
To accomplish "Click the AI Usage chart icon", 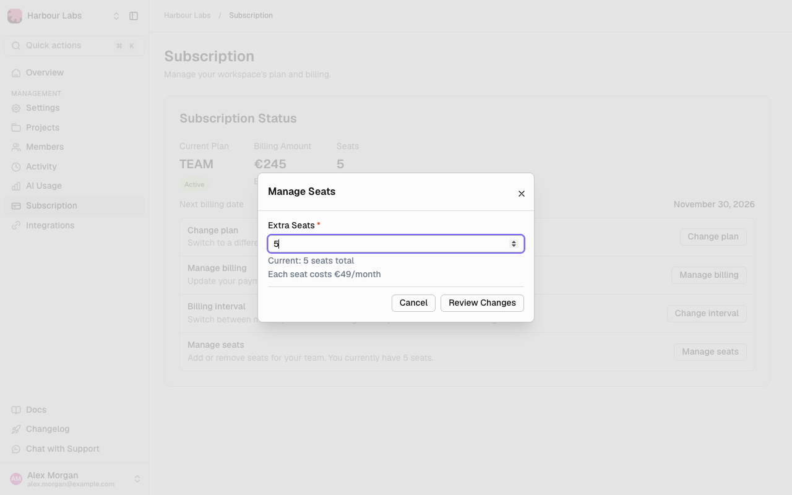I will [x=16, y=186].
